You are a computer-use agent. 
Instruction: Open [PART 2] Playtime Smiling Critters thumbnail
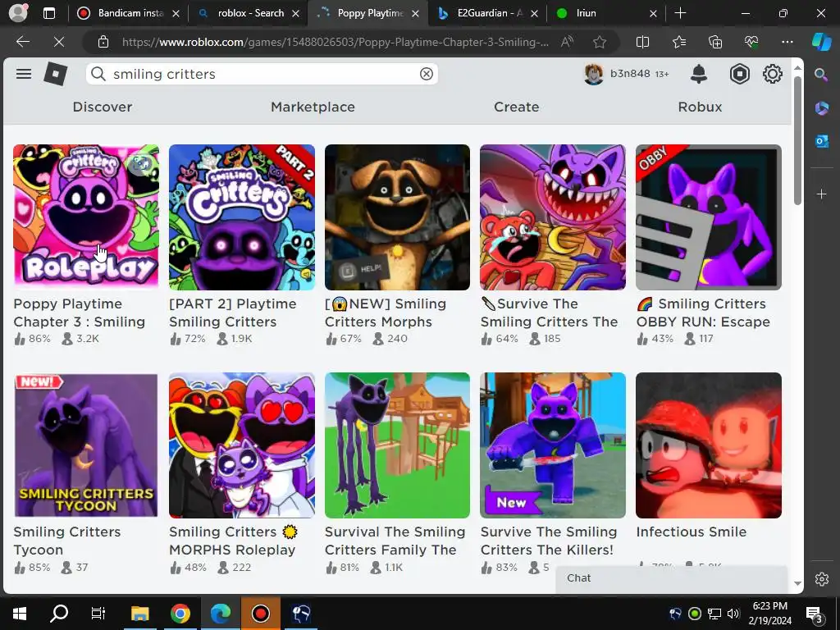[242, 217]
